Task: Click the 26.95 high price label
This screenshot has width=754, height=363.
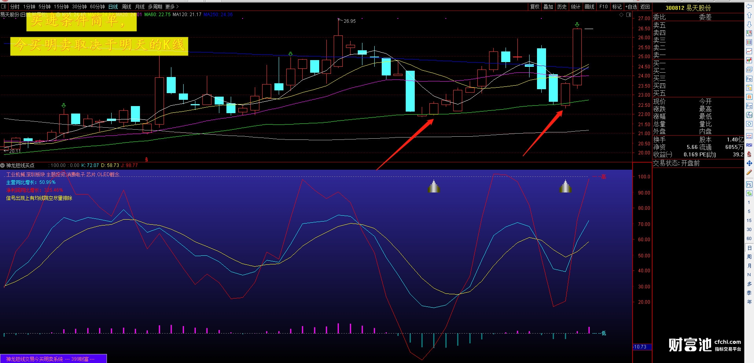Action: [x=349, y=21]
